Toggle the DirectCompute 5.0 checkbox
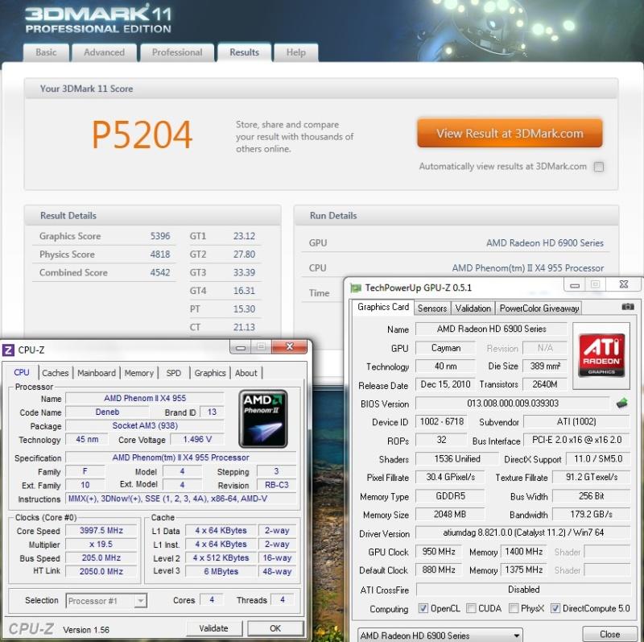The width and height of the screenshot is (644, 642). point(555,608)
